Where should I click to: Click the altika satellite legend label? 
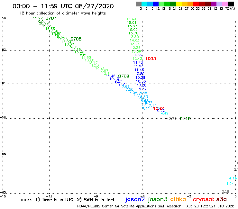(178, 199)
